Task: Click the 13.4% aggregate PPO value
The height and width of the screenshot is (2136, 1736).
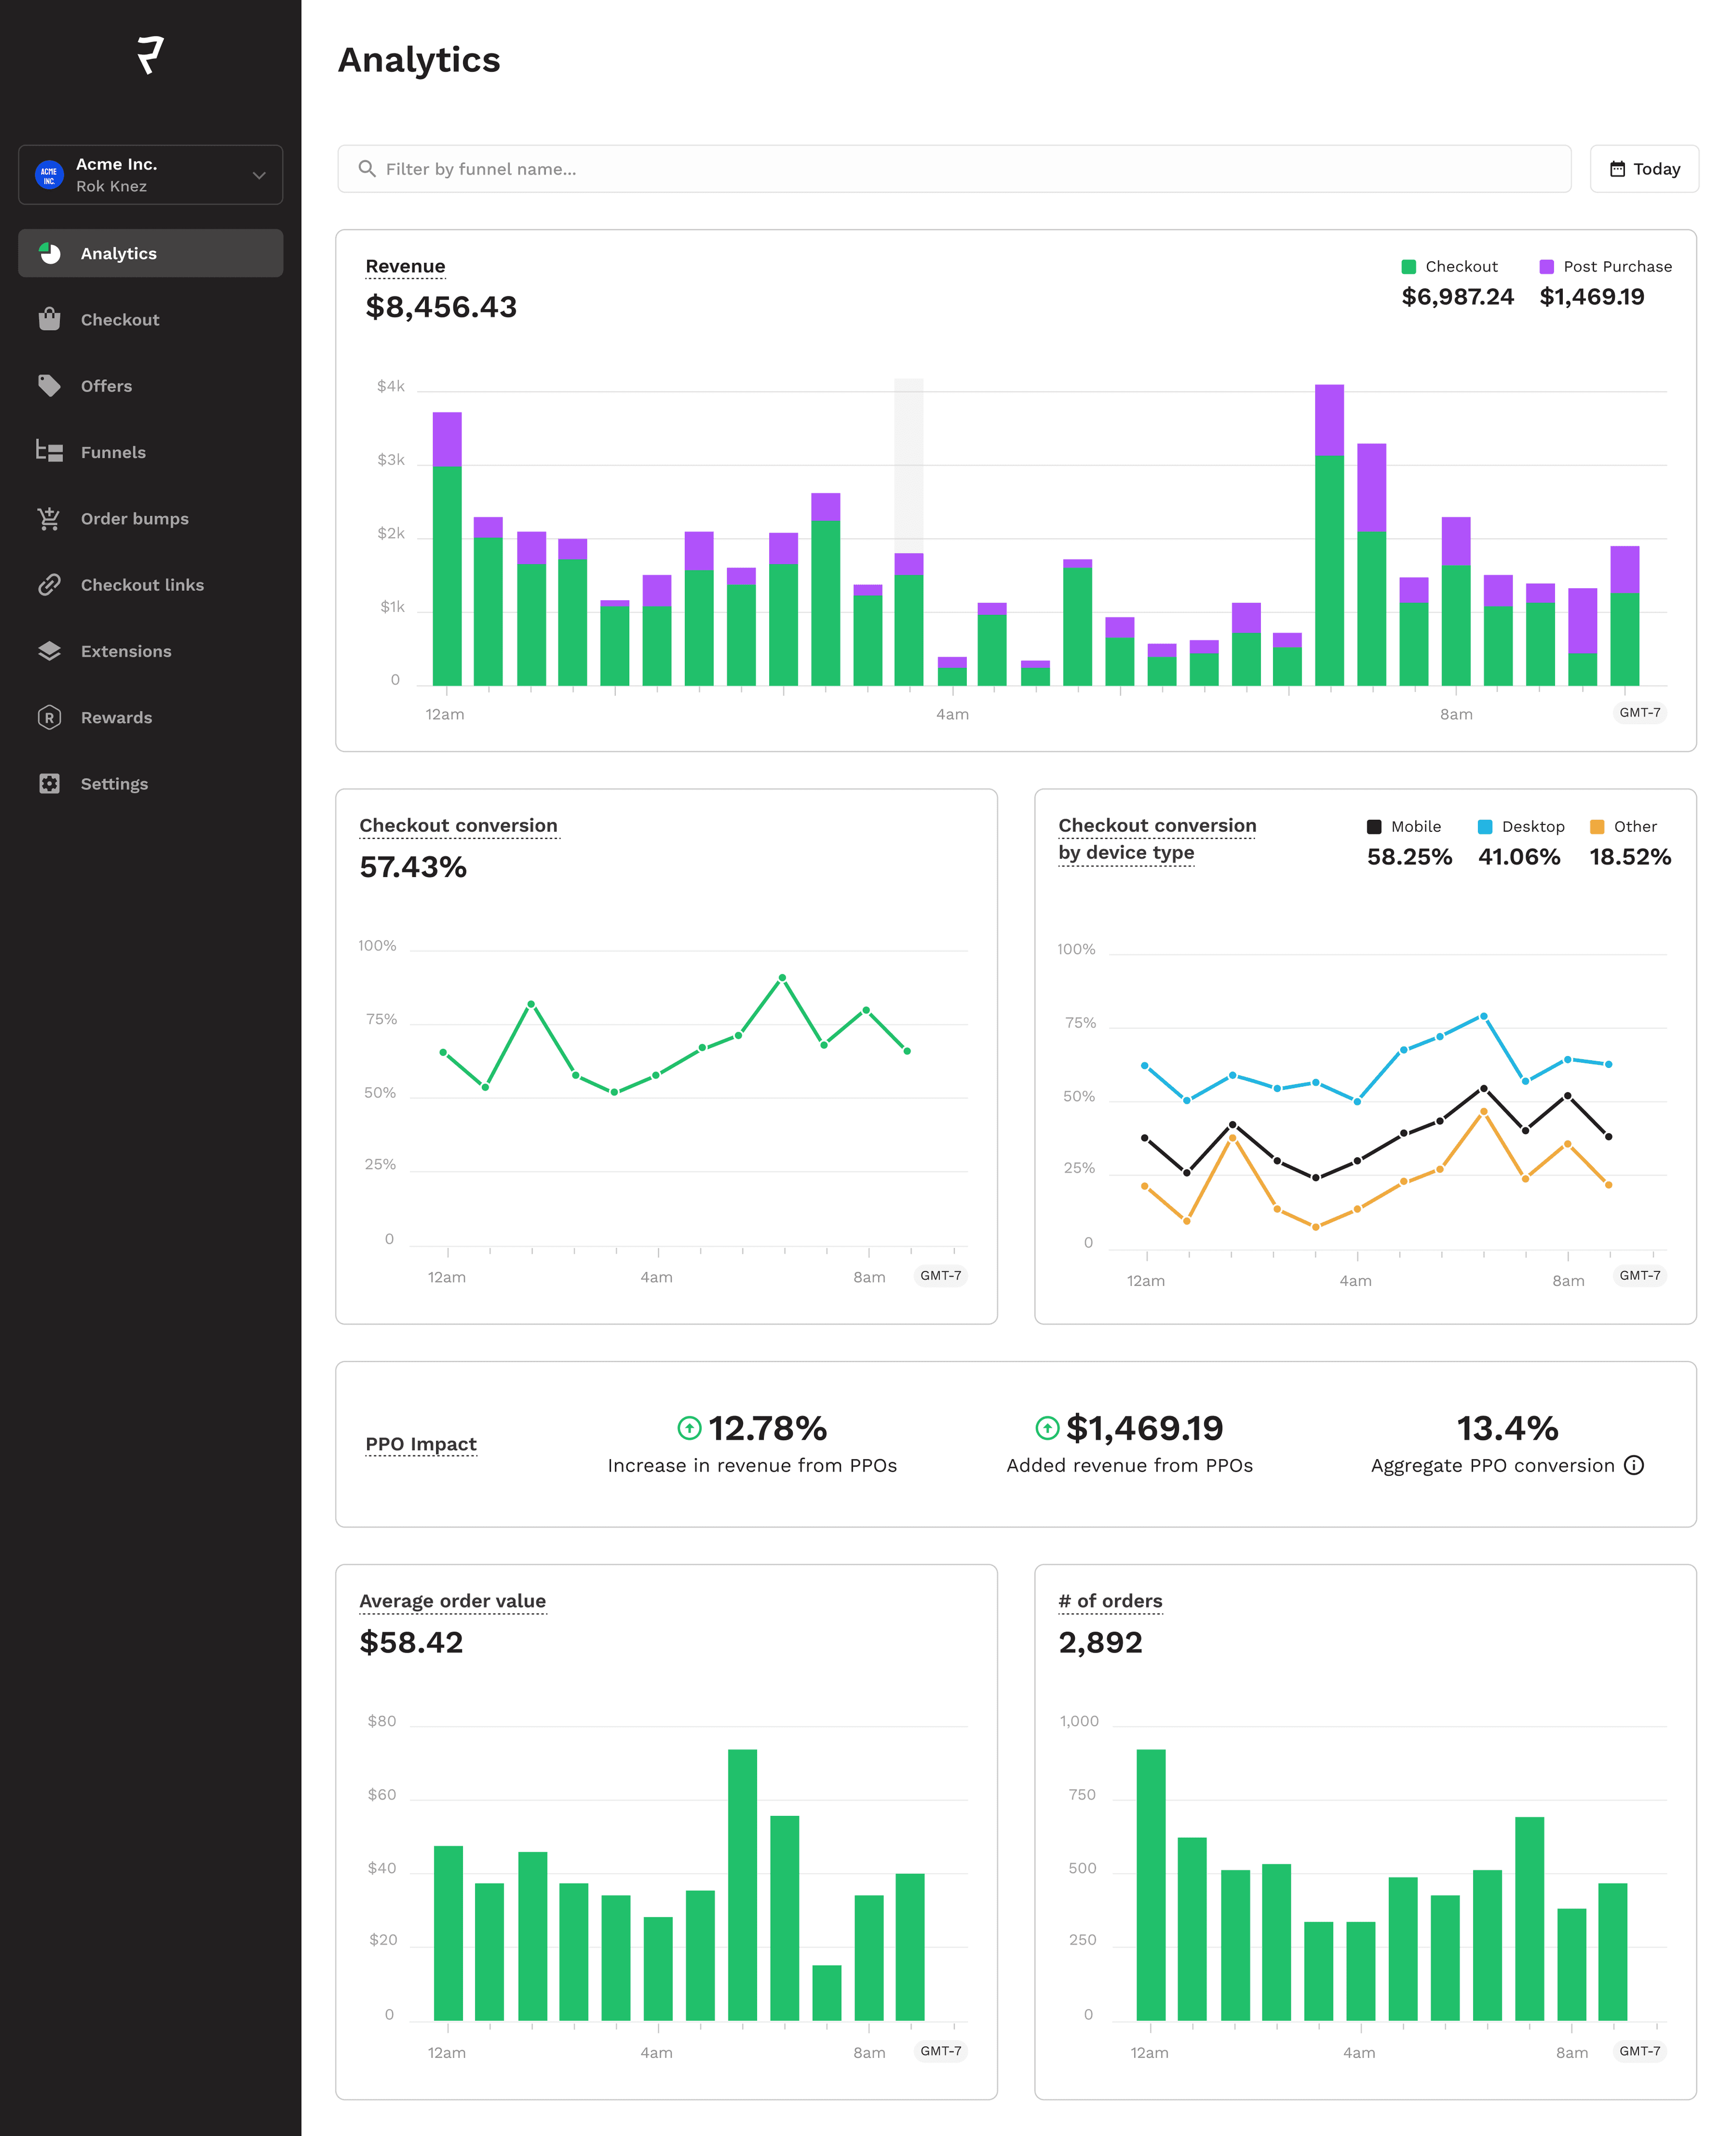Action: [1507, 1428]
